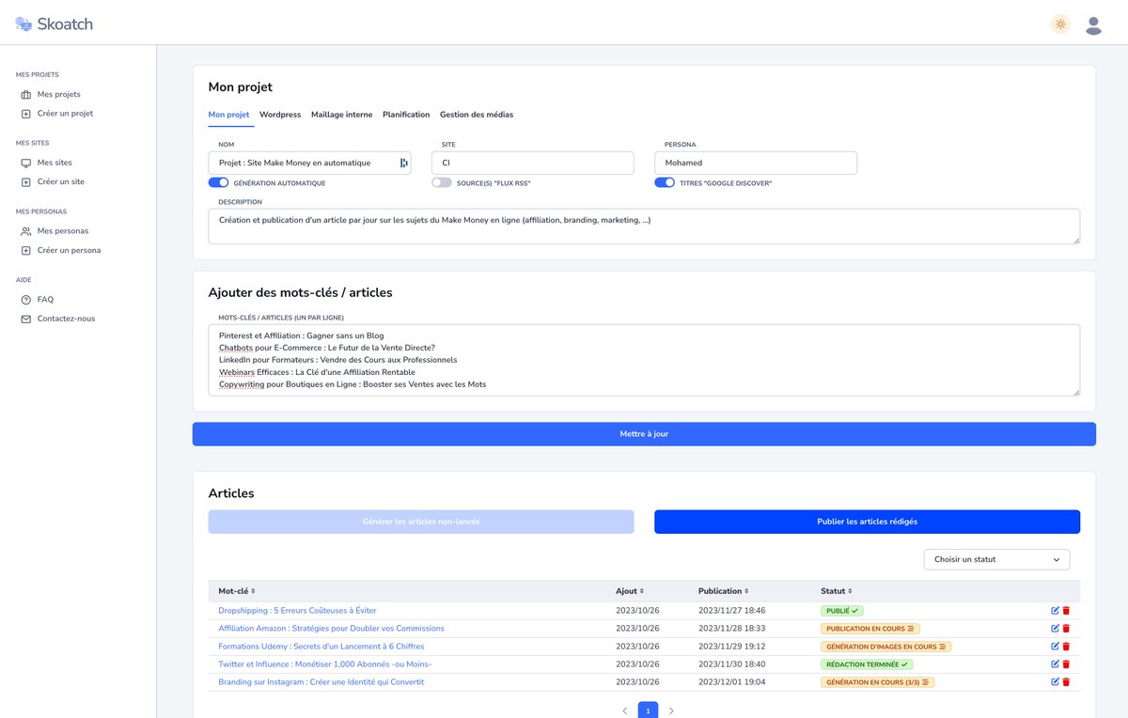This screenshot has width=1128, height=718.
Task: Go to previous page arrow
Action: point(625,710)
